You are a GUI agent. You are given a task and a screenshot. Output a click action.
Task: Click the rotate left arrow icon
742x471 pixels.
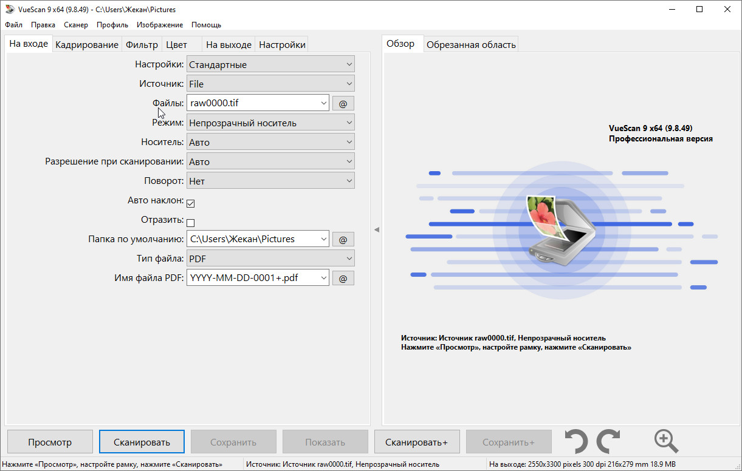pos(576,441)
